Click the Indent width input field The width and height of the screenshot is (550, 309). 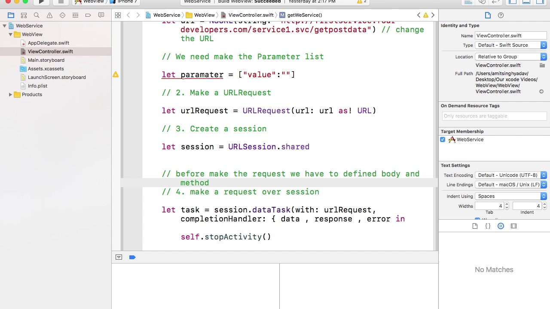[x=527, y=206]
